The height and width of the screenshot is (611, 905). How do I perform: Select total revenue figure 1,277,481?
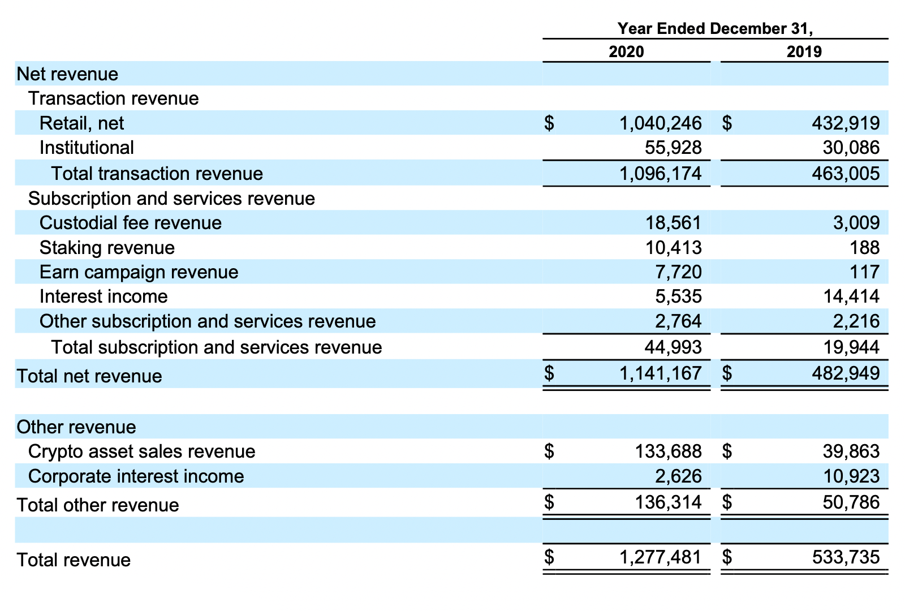point(661,557)
